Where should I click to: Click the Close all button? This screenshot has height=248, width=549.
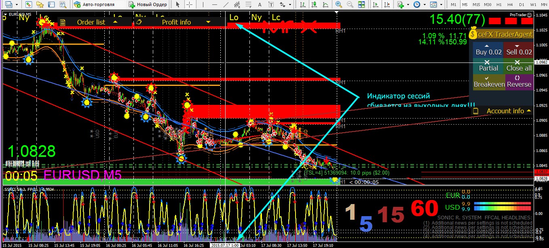[x=519, y=66]
